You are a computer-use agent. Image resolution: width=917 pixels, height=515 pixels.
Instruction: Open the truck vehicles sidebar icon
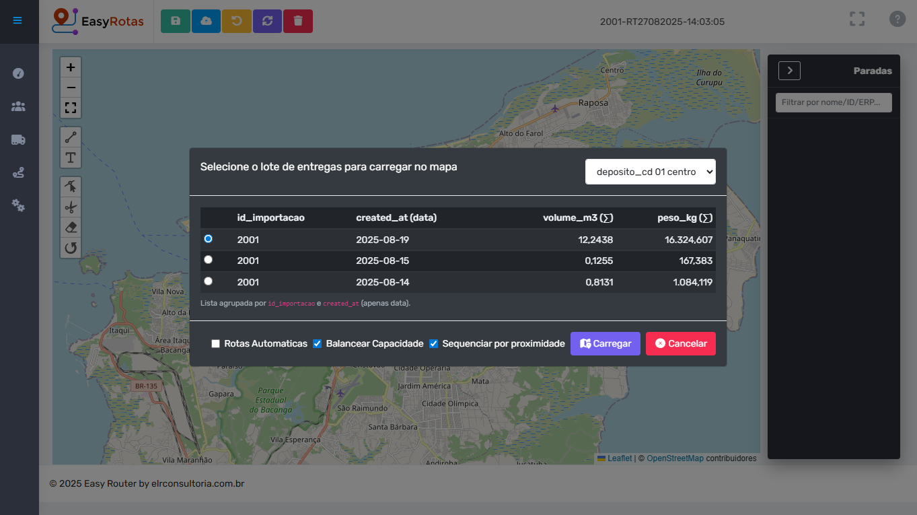click(19, 139)
